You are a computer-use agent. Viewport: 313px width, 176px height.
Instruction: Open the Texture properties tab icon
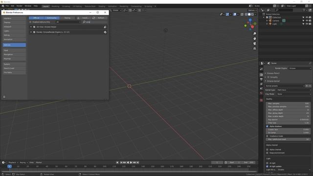pyautogui.click(x=261, y=100)
